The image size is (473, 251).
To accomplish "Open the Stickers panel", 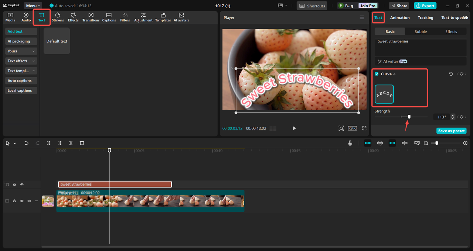I will click(58, 17).
